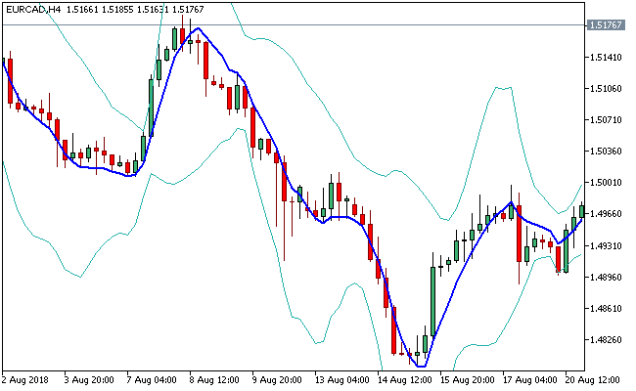Click the last green candlestick on the right
This screenshot has height=391, width=636.
[x=581, y=210]
